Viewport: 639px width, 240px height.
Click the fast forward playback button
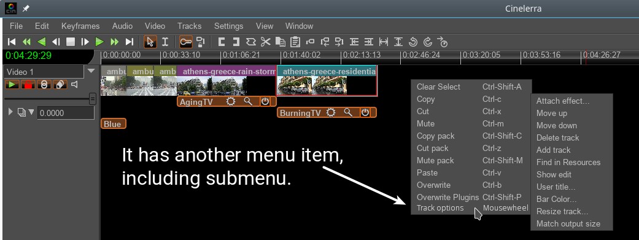(x=115, y=42)
